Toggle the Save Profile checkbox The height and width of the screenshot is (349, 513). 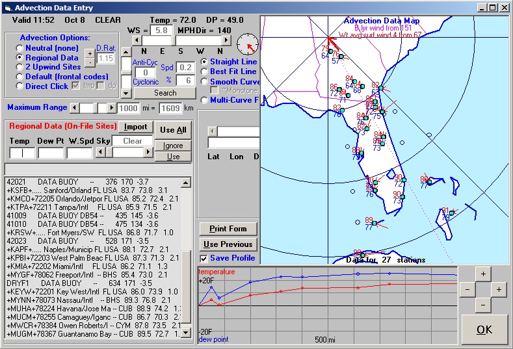204,259
